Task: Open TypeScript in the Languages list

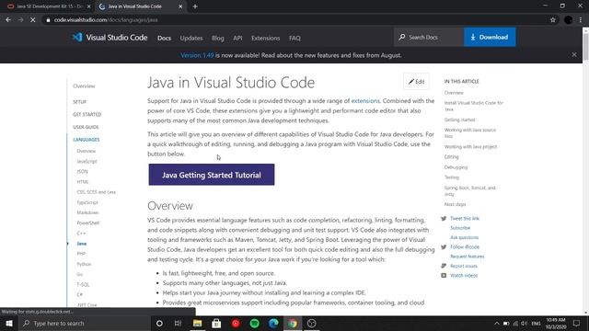Action: 87,202
